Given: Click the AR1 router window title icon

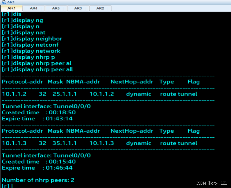Looking at the screenshot, I should (x=4, y=2).
